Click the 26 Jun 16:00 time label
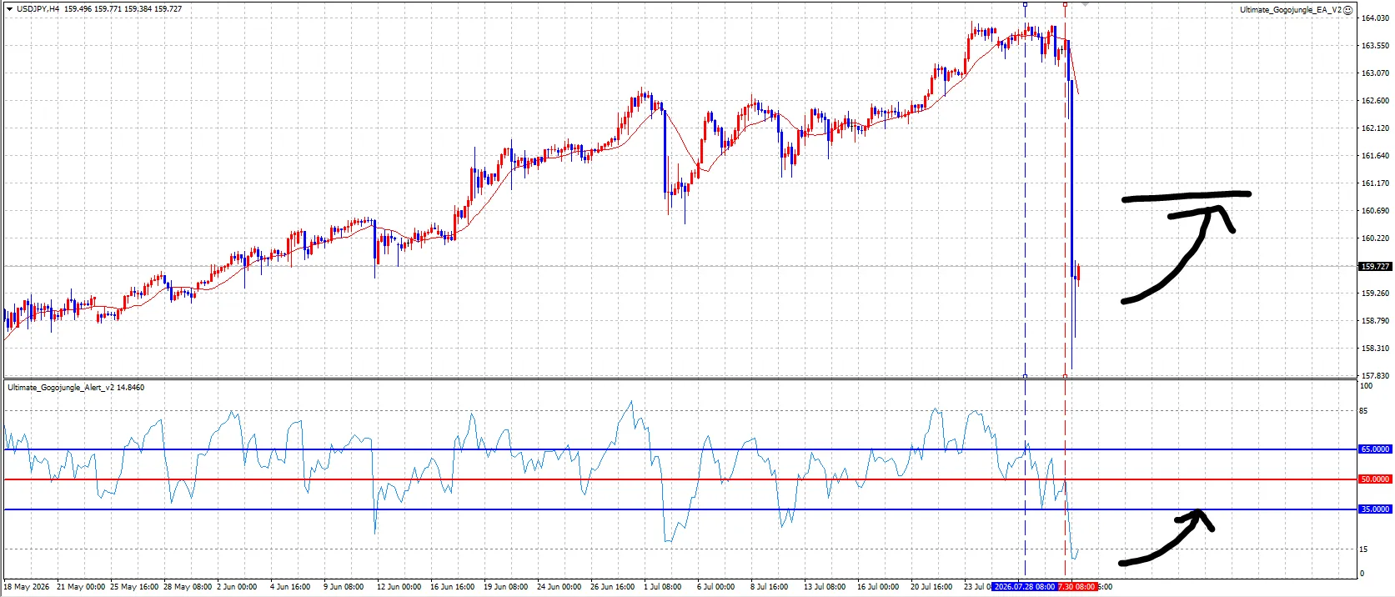 coord(612,587)
